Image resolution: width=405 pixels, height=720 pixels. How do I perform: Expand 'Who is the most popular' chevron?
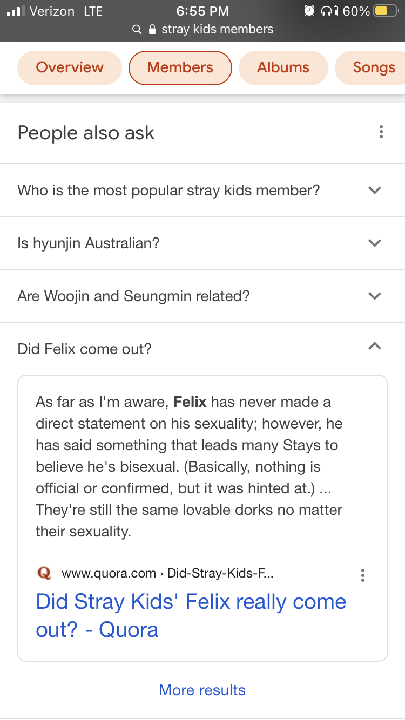pyautogui.click(x=374, y=190)
